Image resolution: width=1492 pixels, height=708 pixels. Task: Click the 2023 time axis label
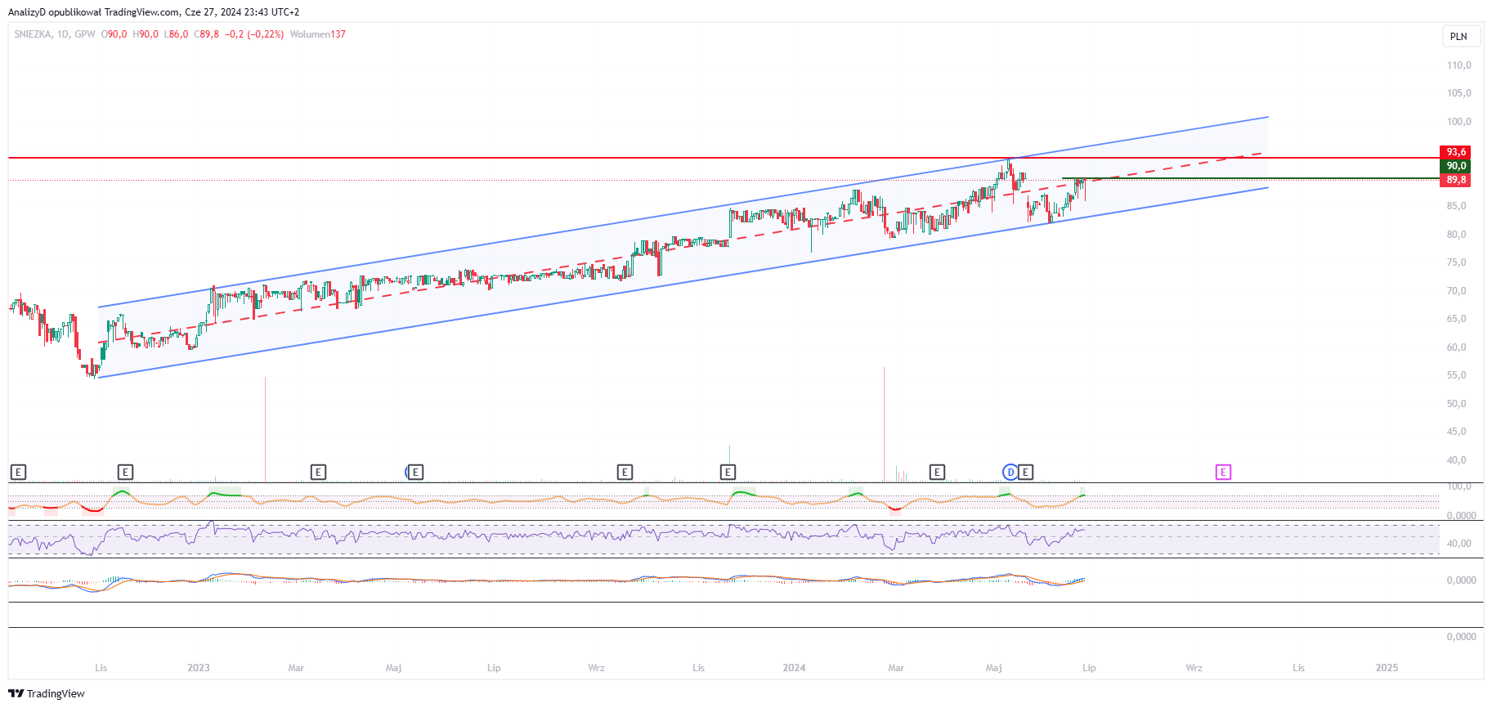tap(199, 668)
